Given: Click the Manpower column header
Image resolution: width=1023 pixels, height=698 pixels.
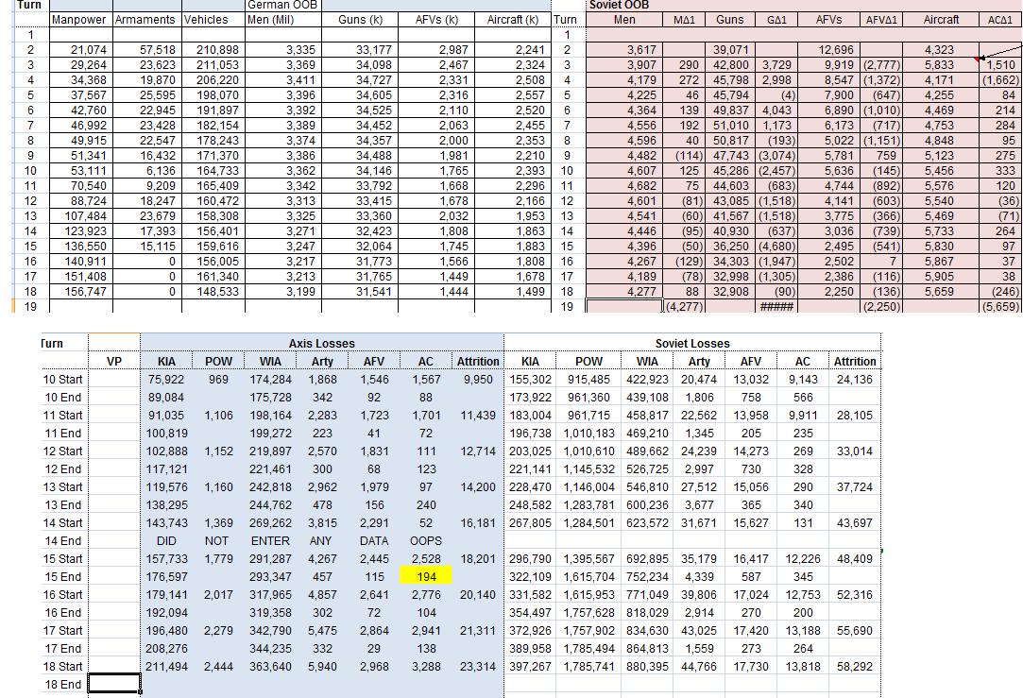Looking at the screenshot, I should click(x=81, y=20).
